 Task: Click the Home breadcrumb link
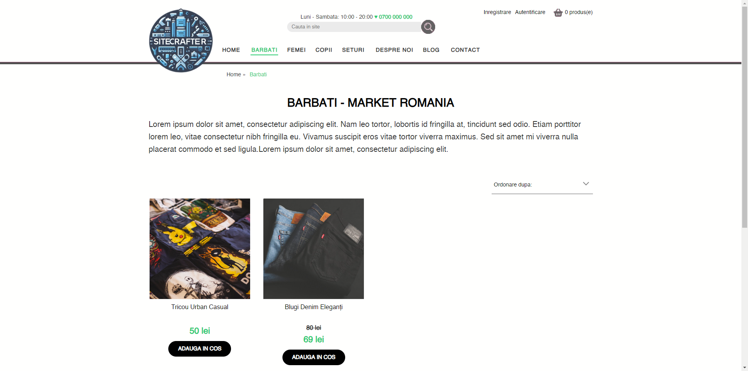(234, 74)
